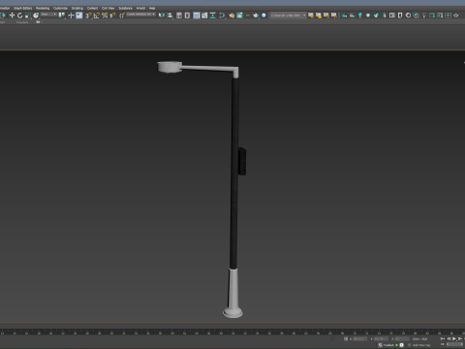This screenshot has width=465, height=349.
Task: Toggle Percent Snap
Action: (105, 16)
